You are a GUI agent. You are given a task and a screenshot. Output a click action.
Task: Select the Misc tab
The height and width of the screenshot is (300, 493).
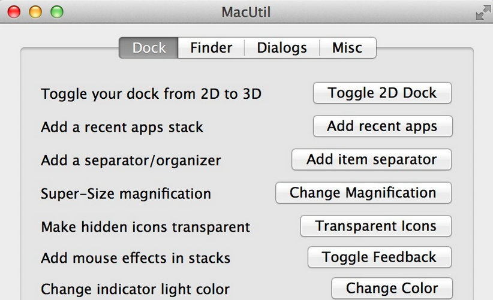pyautogui.click(x=348, y=48)
